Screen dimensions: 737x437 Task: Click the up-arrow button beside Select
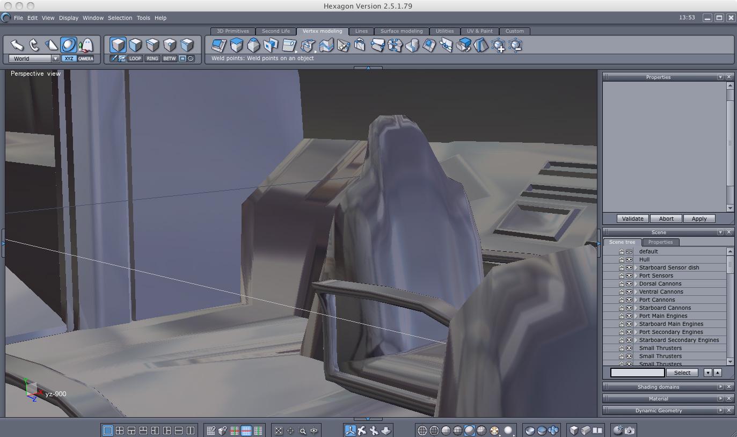pyautogui.click(x=718, y=373)
